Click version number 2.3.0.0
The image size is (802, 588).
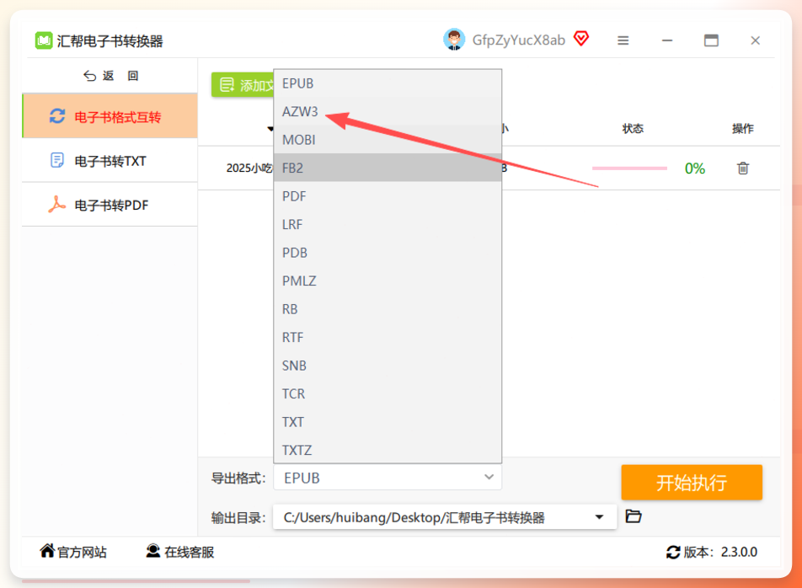(739, 553)
